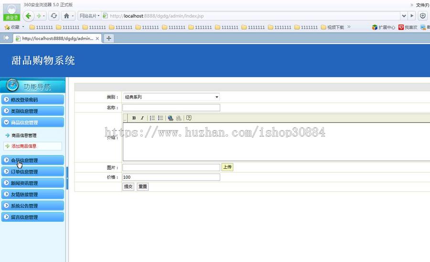Submit the form with 提交 button
This screenshot has height=262, width=430.
tap(129, 186)
